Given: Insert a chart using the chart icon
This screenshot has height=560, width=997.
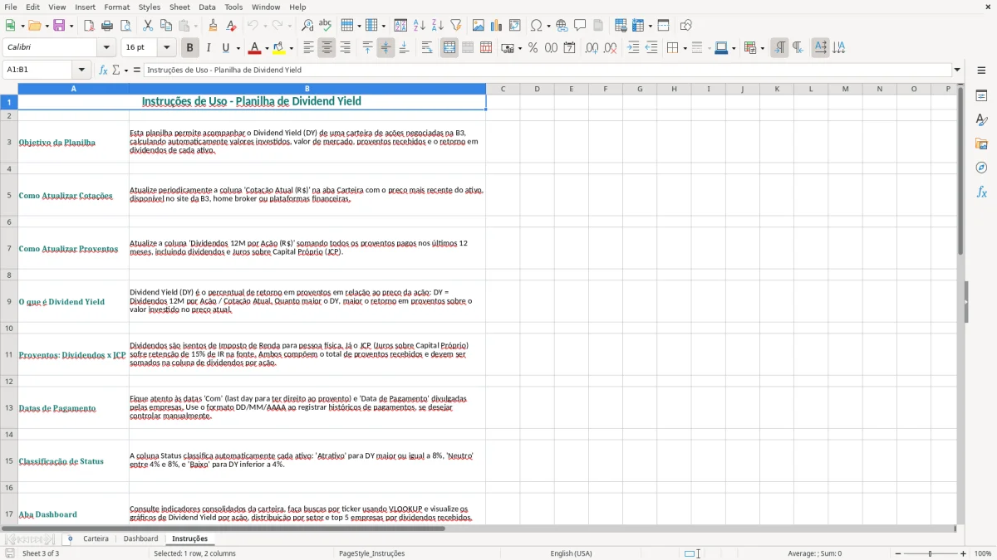Looking at the screenshot, I should tap(497, 26).
